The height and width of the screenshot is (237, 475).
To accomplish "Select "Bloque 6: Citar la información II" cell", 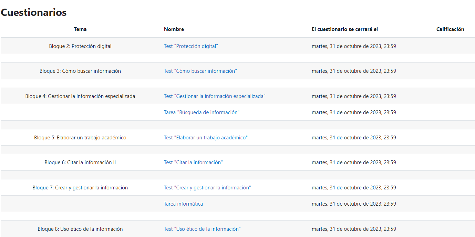I will click(x=80, y=162).
